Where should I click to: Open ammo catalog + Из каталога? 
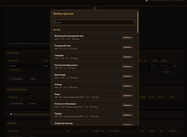tap(16, 104)
